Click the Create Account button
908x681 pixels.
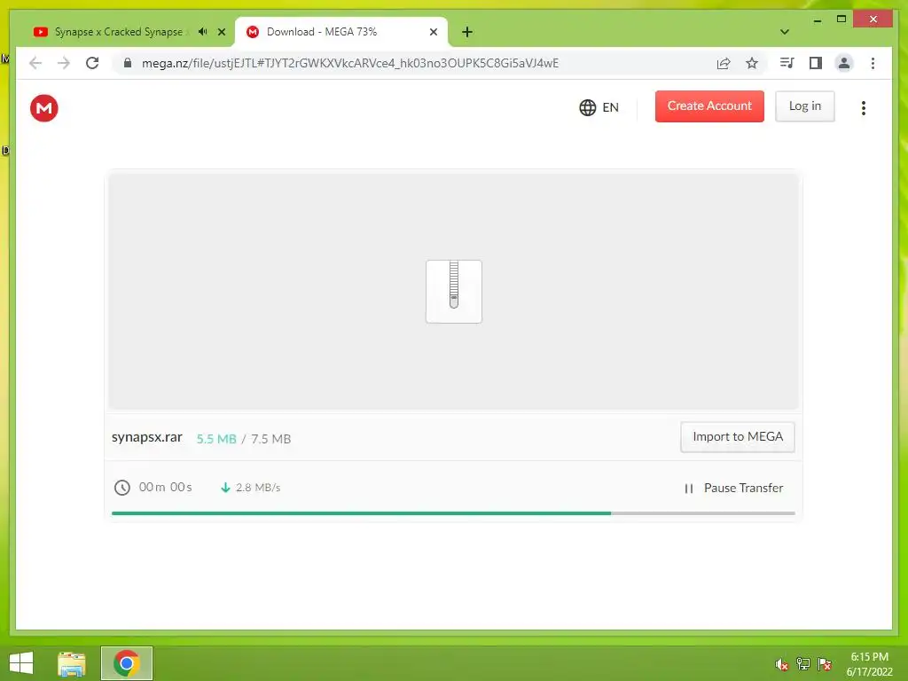(x=709, y=106)
